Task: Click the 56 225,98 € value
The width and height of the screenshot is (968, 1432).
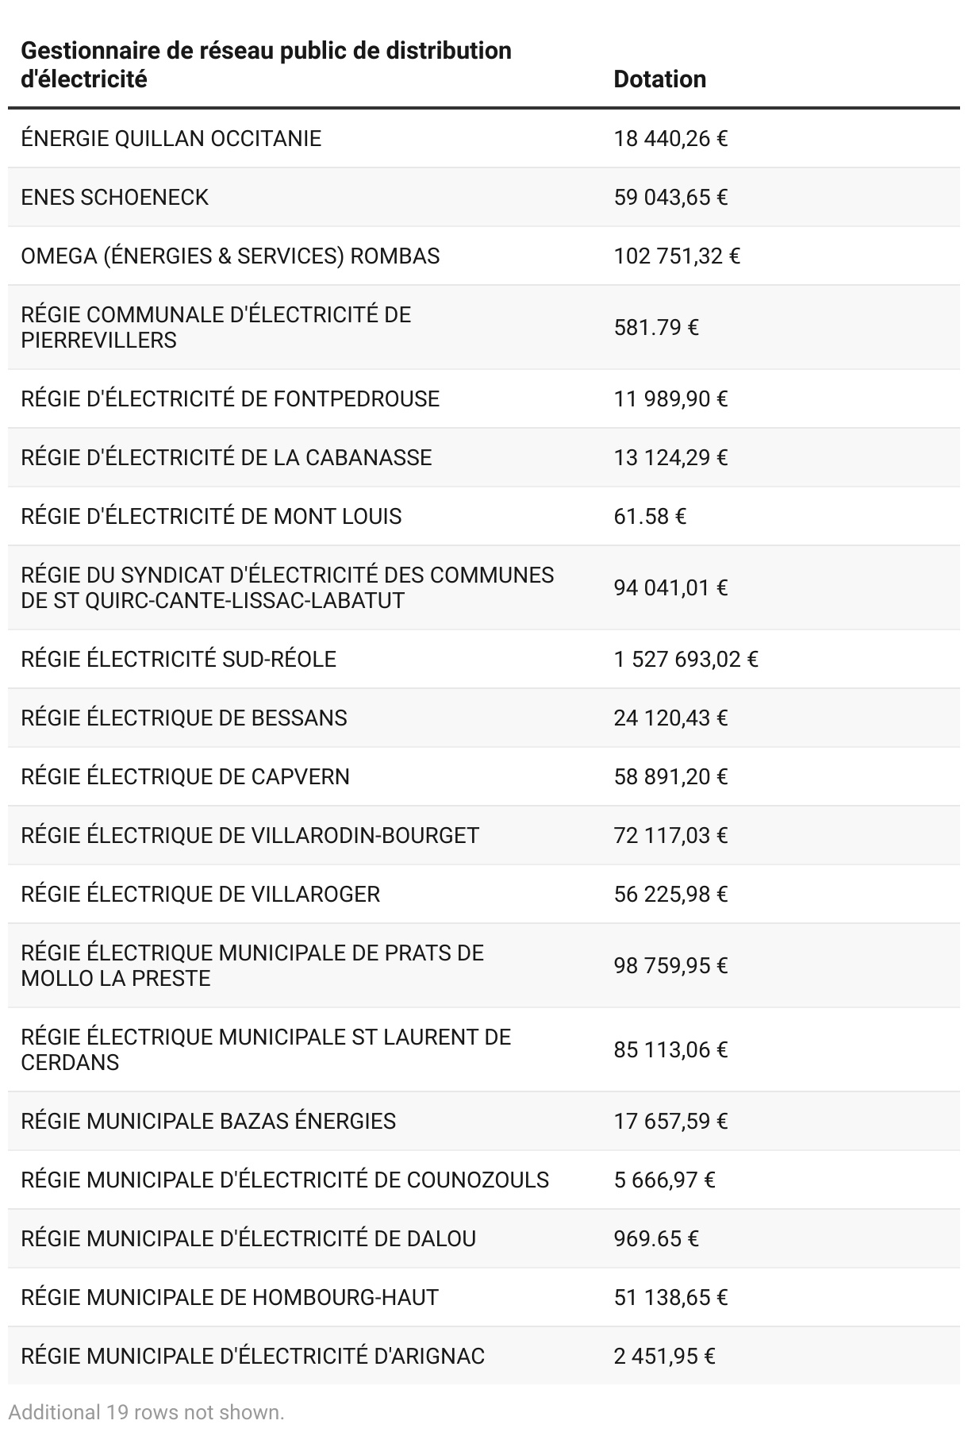Action: pos(670,894)
